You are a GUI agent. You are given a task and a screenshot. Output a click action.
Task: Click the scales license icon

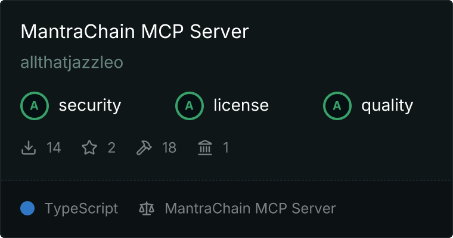147,208
